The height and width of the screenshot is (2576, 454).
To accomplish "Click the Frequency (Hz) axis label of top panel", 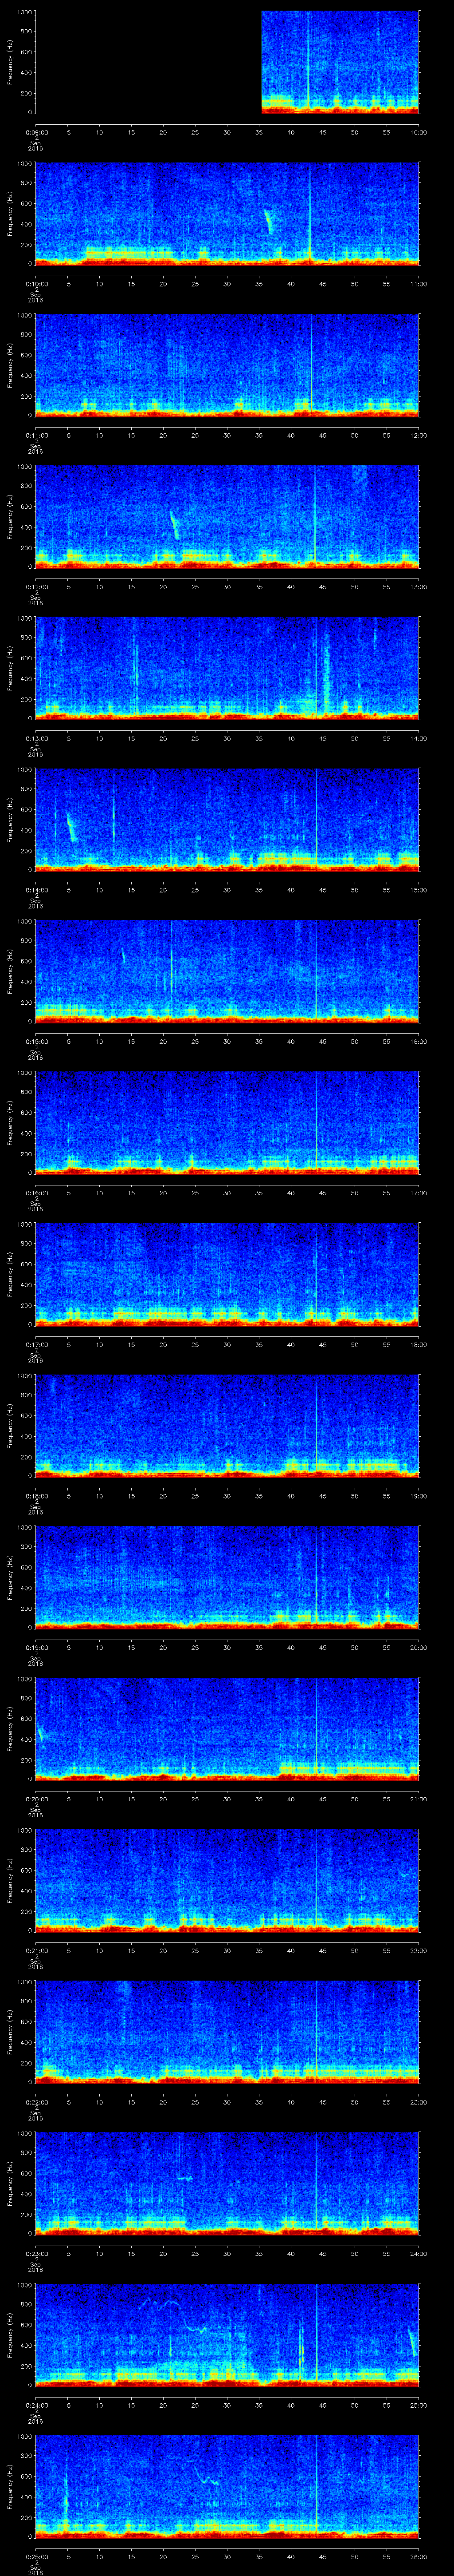I will [x=10, y=62].
